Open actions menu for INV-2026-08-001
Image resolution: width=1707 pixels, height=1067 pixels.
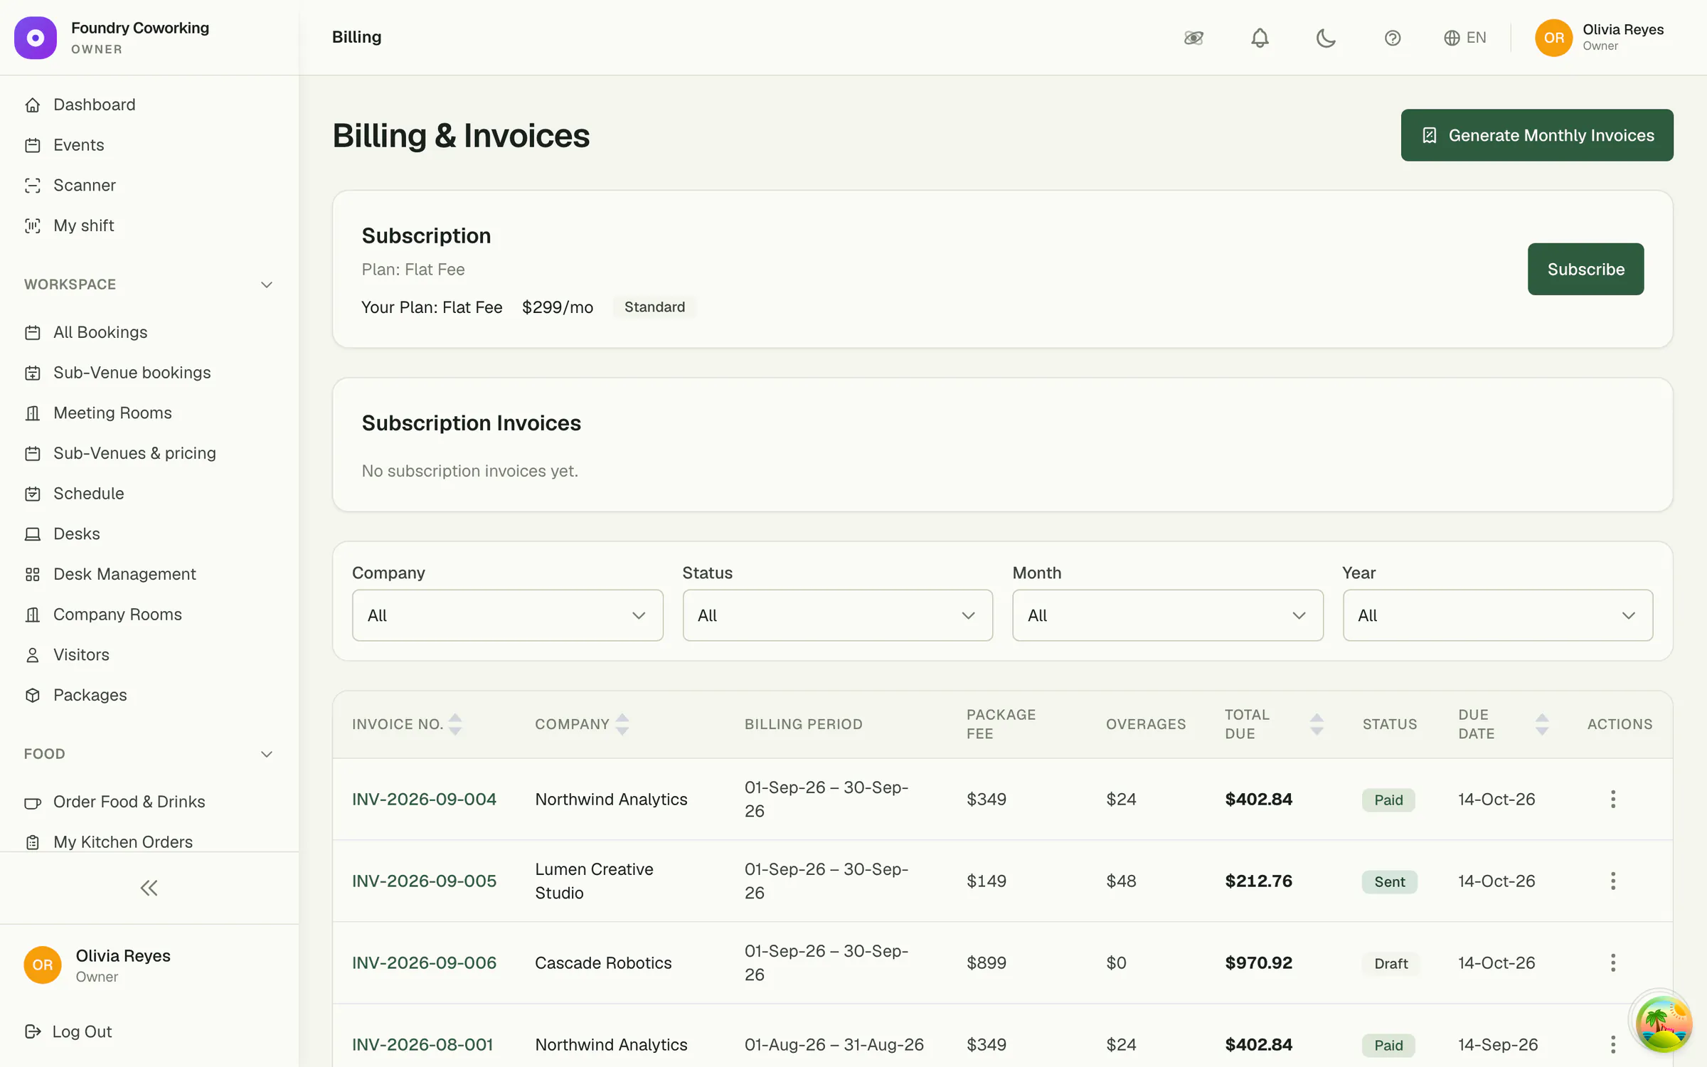tap(1613, 1044)
